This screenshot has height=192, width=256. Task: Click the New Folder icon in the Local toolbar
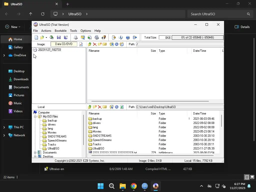(x=95, y=107)
